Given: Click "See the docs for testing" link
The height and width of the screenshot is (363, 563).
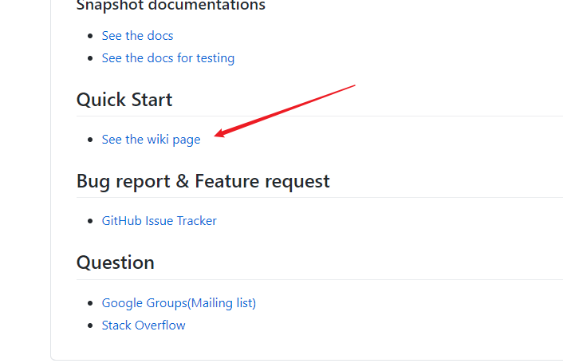Looking at the screenshot, I should (167, 58).
